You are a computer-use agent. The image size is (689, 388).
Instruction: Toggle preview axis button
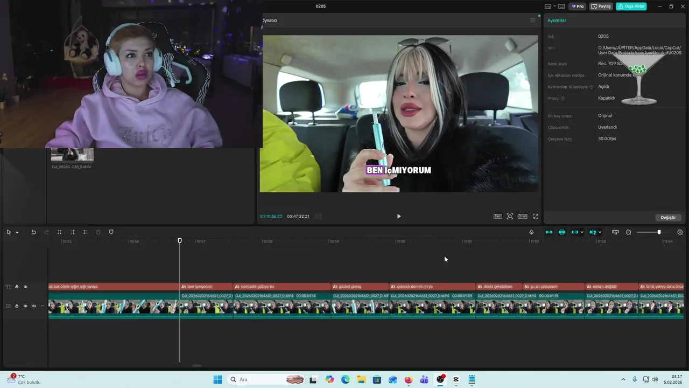pyautogui.click(x=593, y=232)
